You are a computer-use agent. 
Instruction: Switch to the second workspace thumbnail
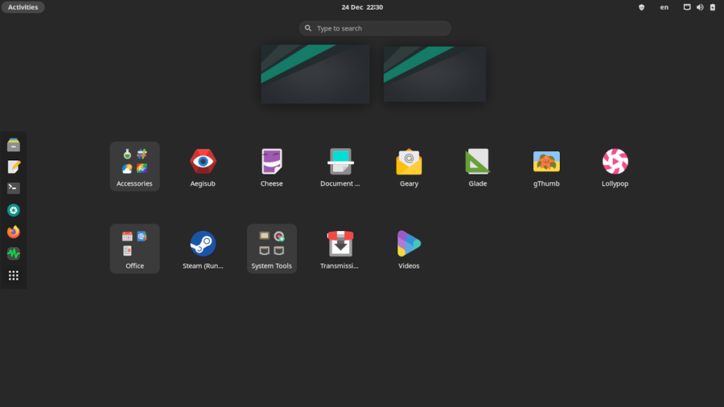434,73
